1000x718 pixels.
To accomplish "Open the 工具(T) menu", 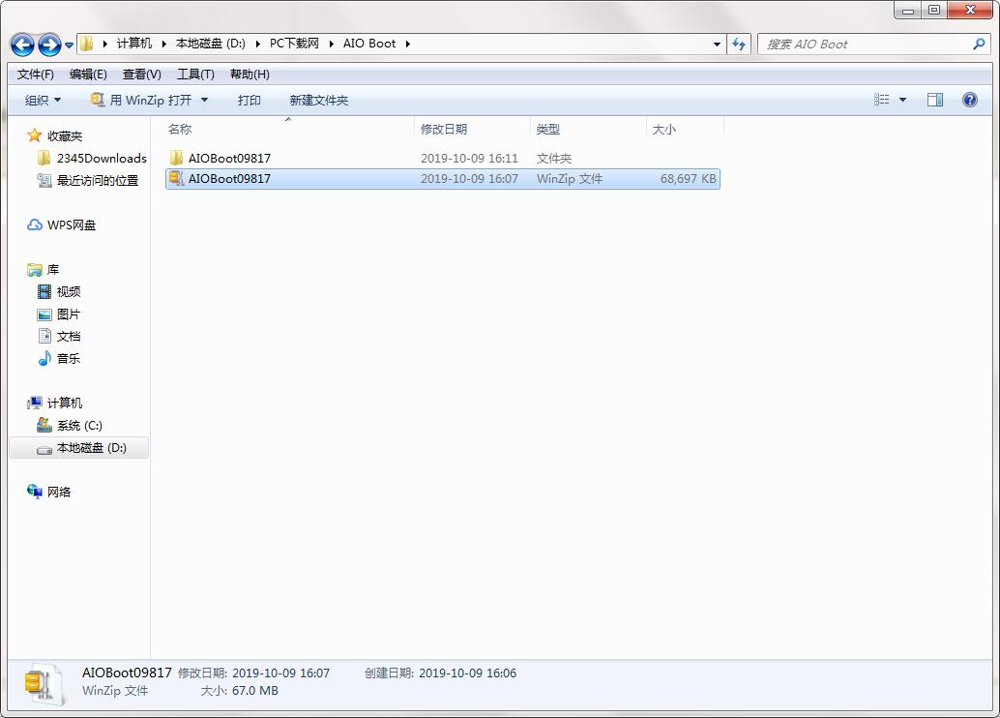I will tap(193, 74).
